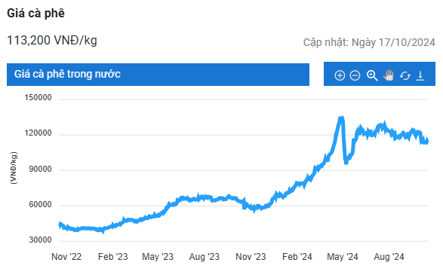Click the May '23 x-axis label
The image size is (443, 275).
pyautogui.click(x=158, y=257)
